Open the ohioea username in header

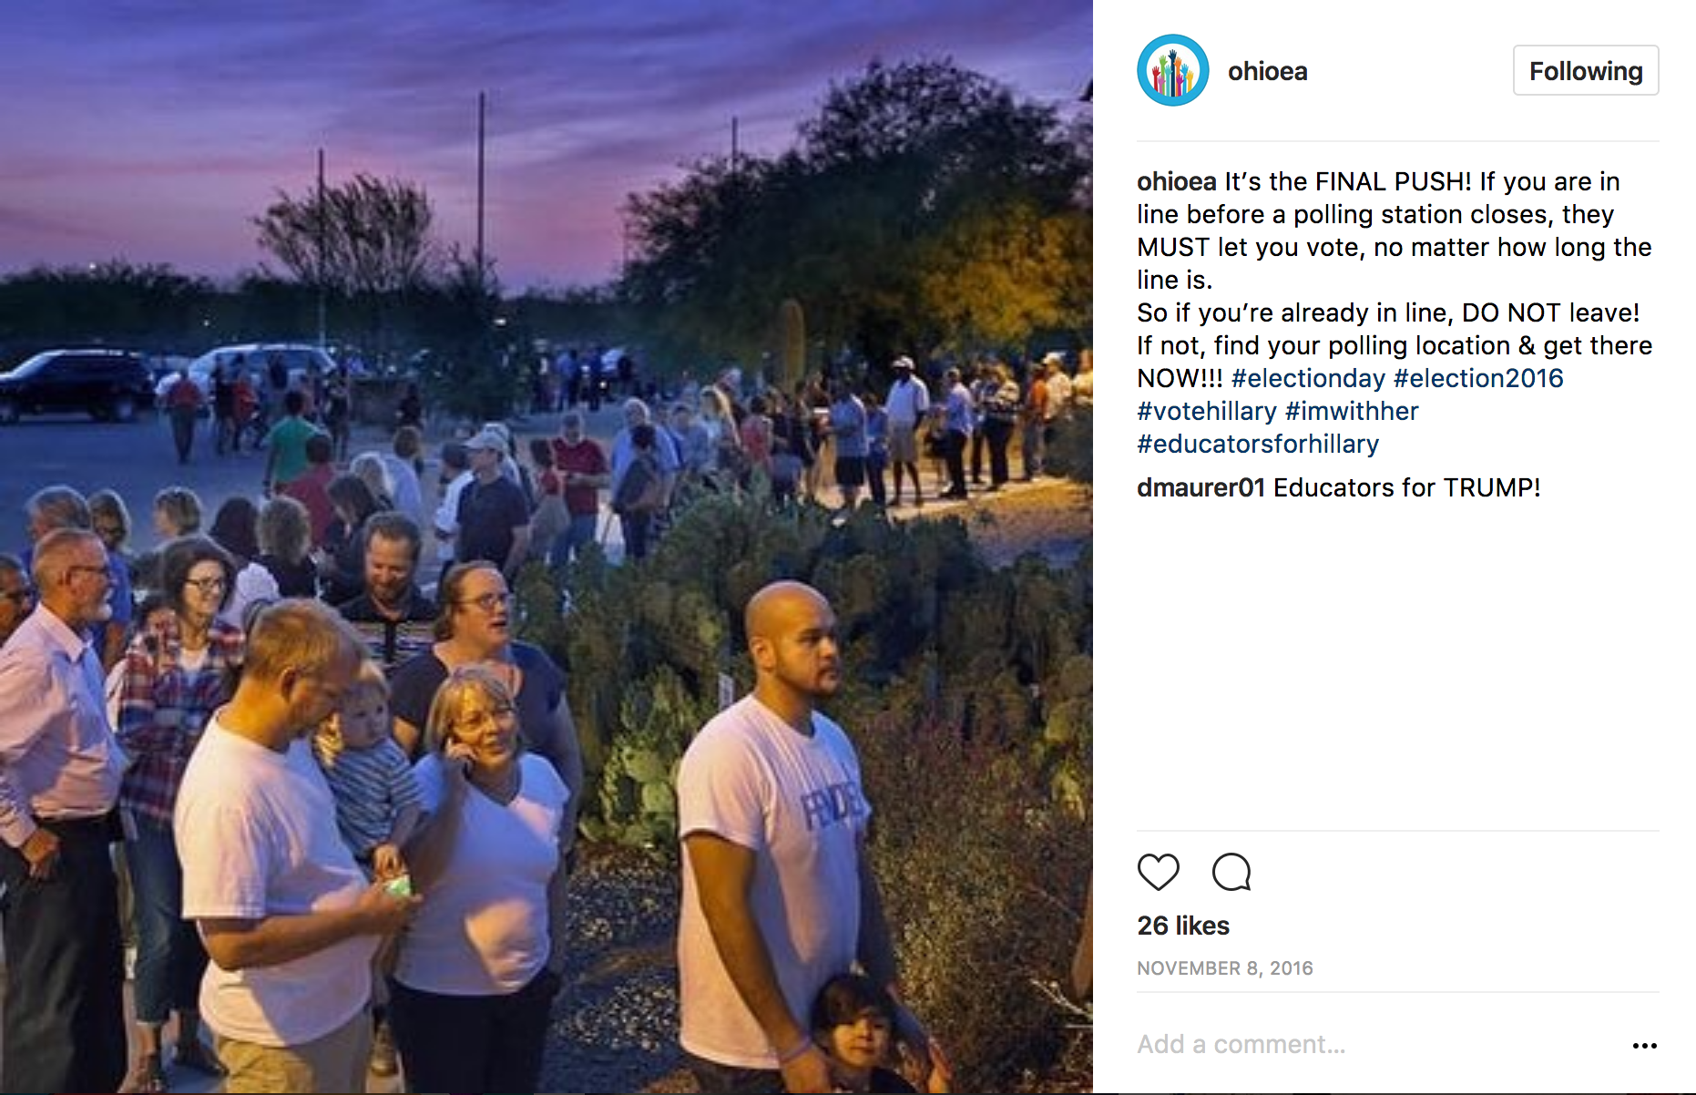point(1267,71)
